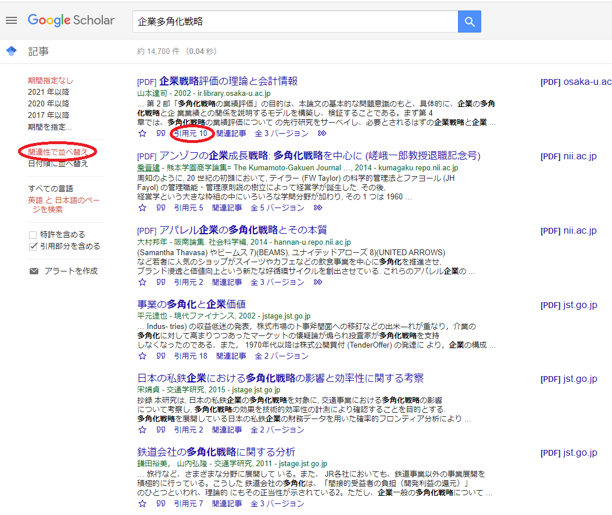Image resolution: width=612 pixels, height=515 pixels.
Task: Select すべての言語 language option
Action: (x=51, y=188)
